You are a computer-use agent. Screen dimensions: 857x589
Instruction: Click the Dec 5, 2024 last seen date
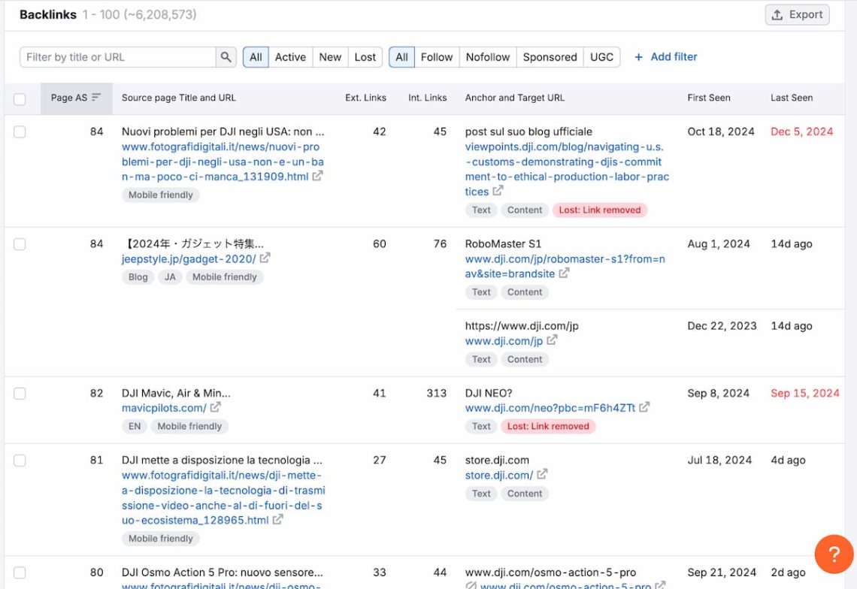(802, 131)
